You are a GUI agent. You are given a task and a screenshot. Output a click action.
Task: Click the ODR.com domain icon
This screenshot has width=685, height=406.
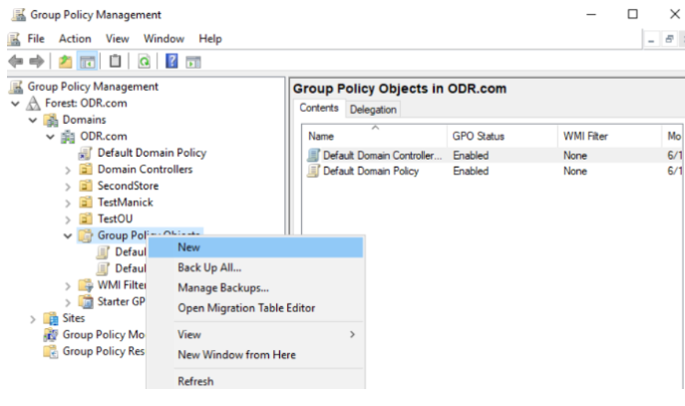68,137
